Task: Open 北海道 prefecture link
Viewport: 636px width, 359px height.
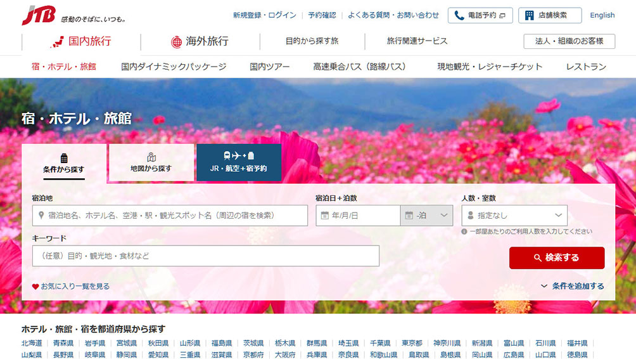Action: coord(32,343)
